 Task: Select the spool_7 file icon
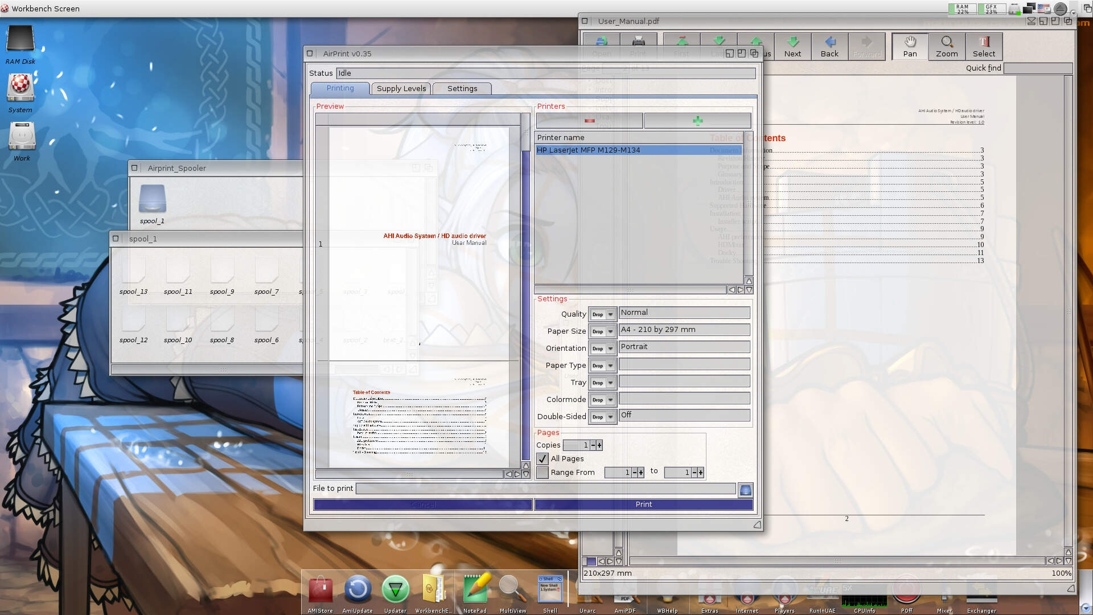click(x=266, y=270)
